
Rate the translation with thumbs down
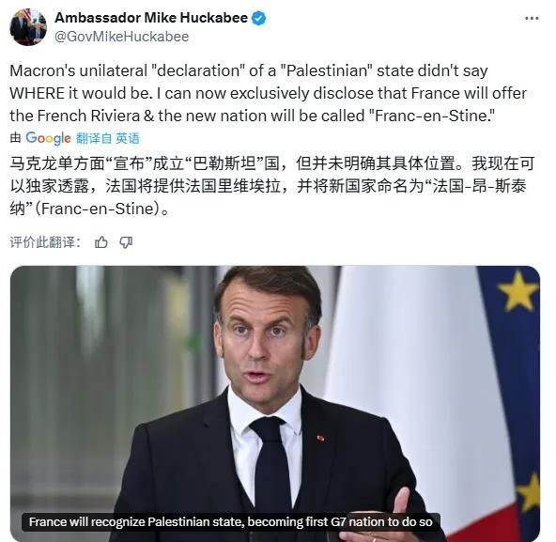coord(126,242)
